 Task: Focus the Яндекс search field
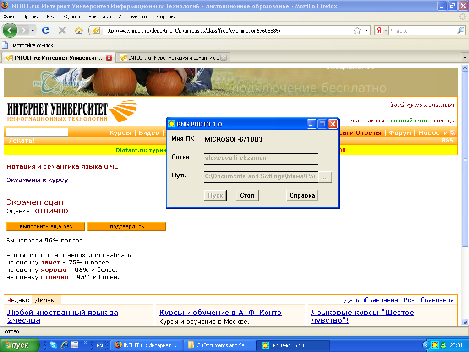tap(422, 31)
